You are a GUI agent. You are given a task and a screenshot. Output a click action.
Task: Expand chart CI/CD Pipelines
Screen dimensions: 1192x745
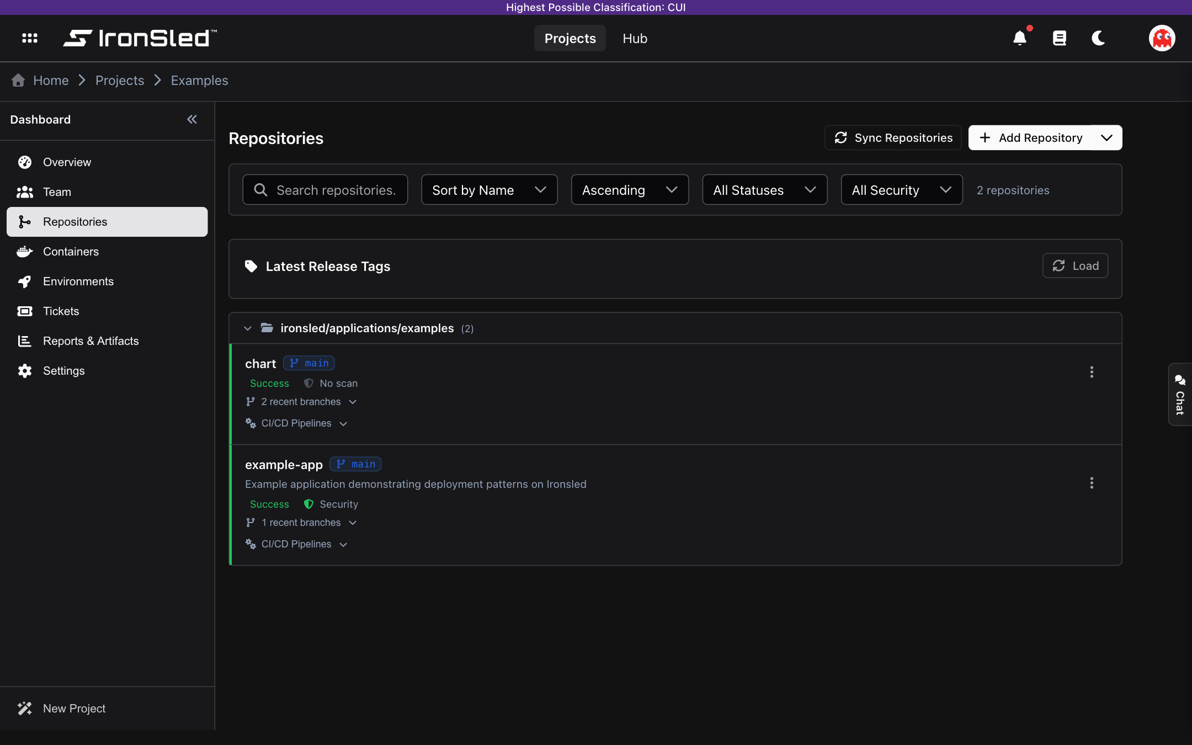296,423
